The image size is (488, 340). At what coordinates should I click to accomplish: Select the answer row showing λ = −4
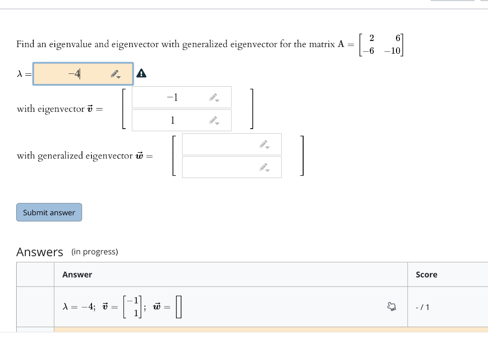(x=191, y=307)
